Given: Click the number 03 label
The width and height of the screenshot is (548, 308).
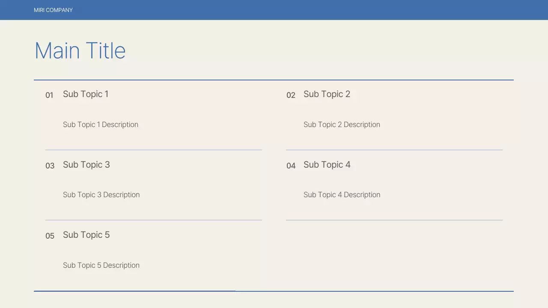Looking at the screenshot, I should pyautogui.click(x=50, y=166).
